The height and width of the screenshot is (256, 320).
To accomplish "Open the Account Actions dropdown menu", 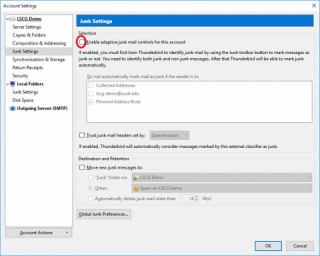I will (38, 233).
